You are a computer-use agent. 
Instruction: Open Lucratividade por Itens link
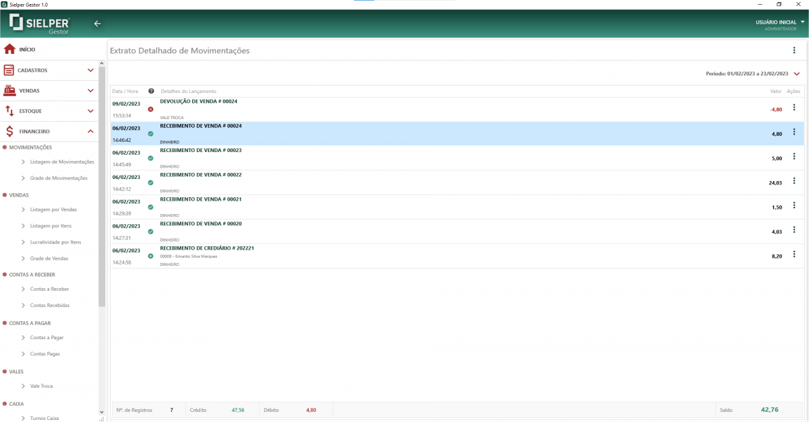tap(55, 242)
